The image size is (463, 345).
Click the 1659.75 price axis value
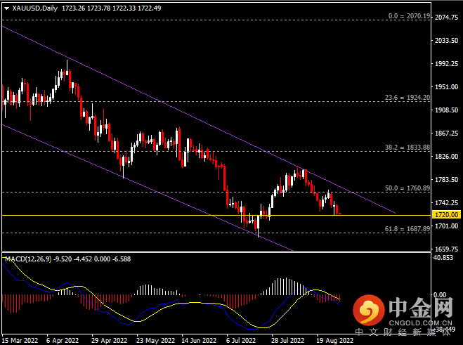pos(446,249)
